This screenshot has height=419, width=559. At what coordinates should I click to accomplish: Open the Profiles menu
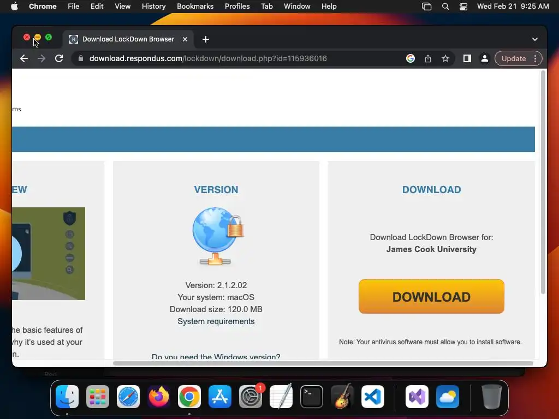point(237,7)
